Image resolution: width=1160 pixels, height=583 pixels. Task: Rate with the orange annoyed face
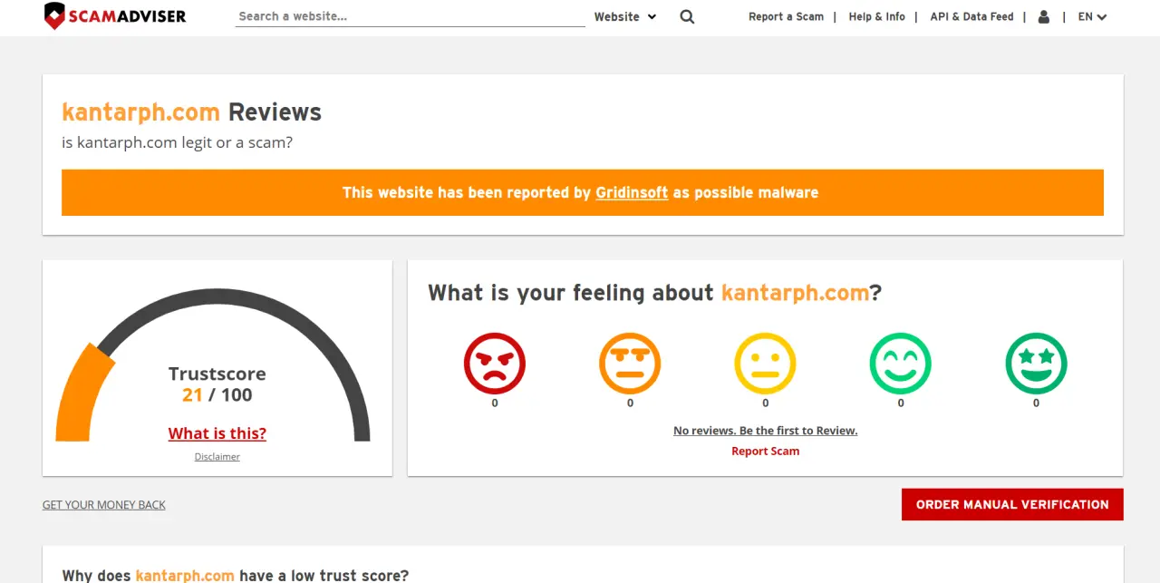tap(630, 363)
